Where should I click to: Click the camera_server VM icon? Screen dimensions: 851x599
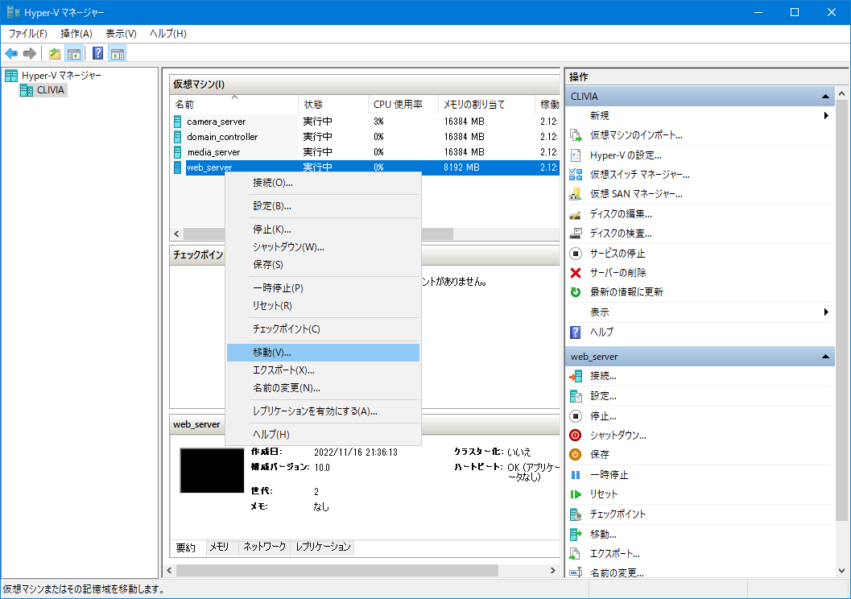(x=177, y=122)
